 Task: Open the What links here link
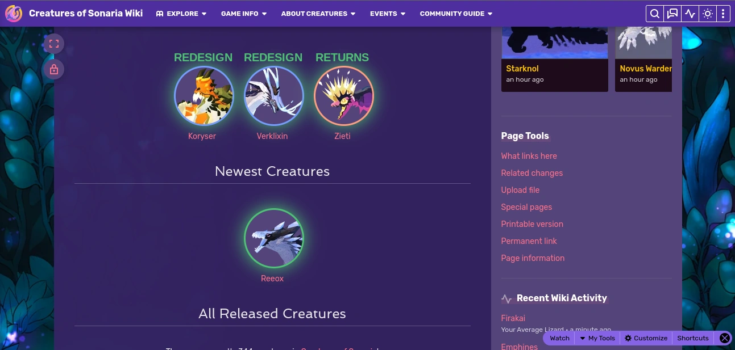coord(529,156)
